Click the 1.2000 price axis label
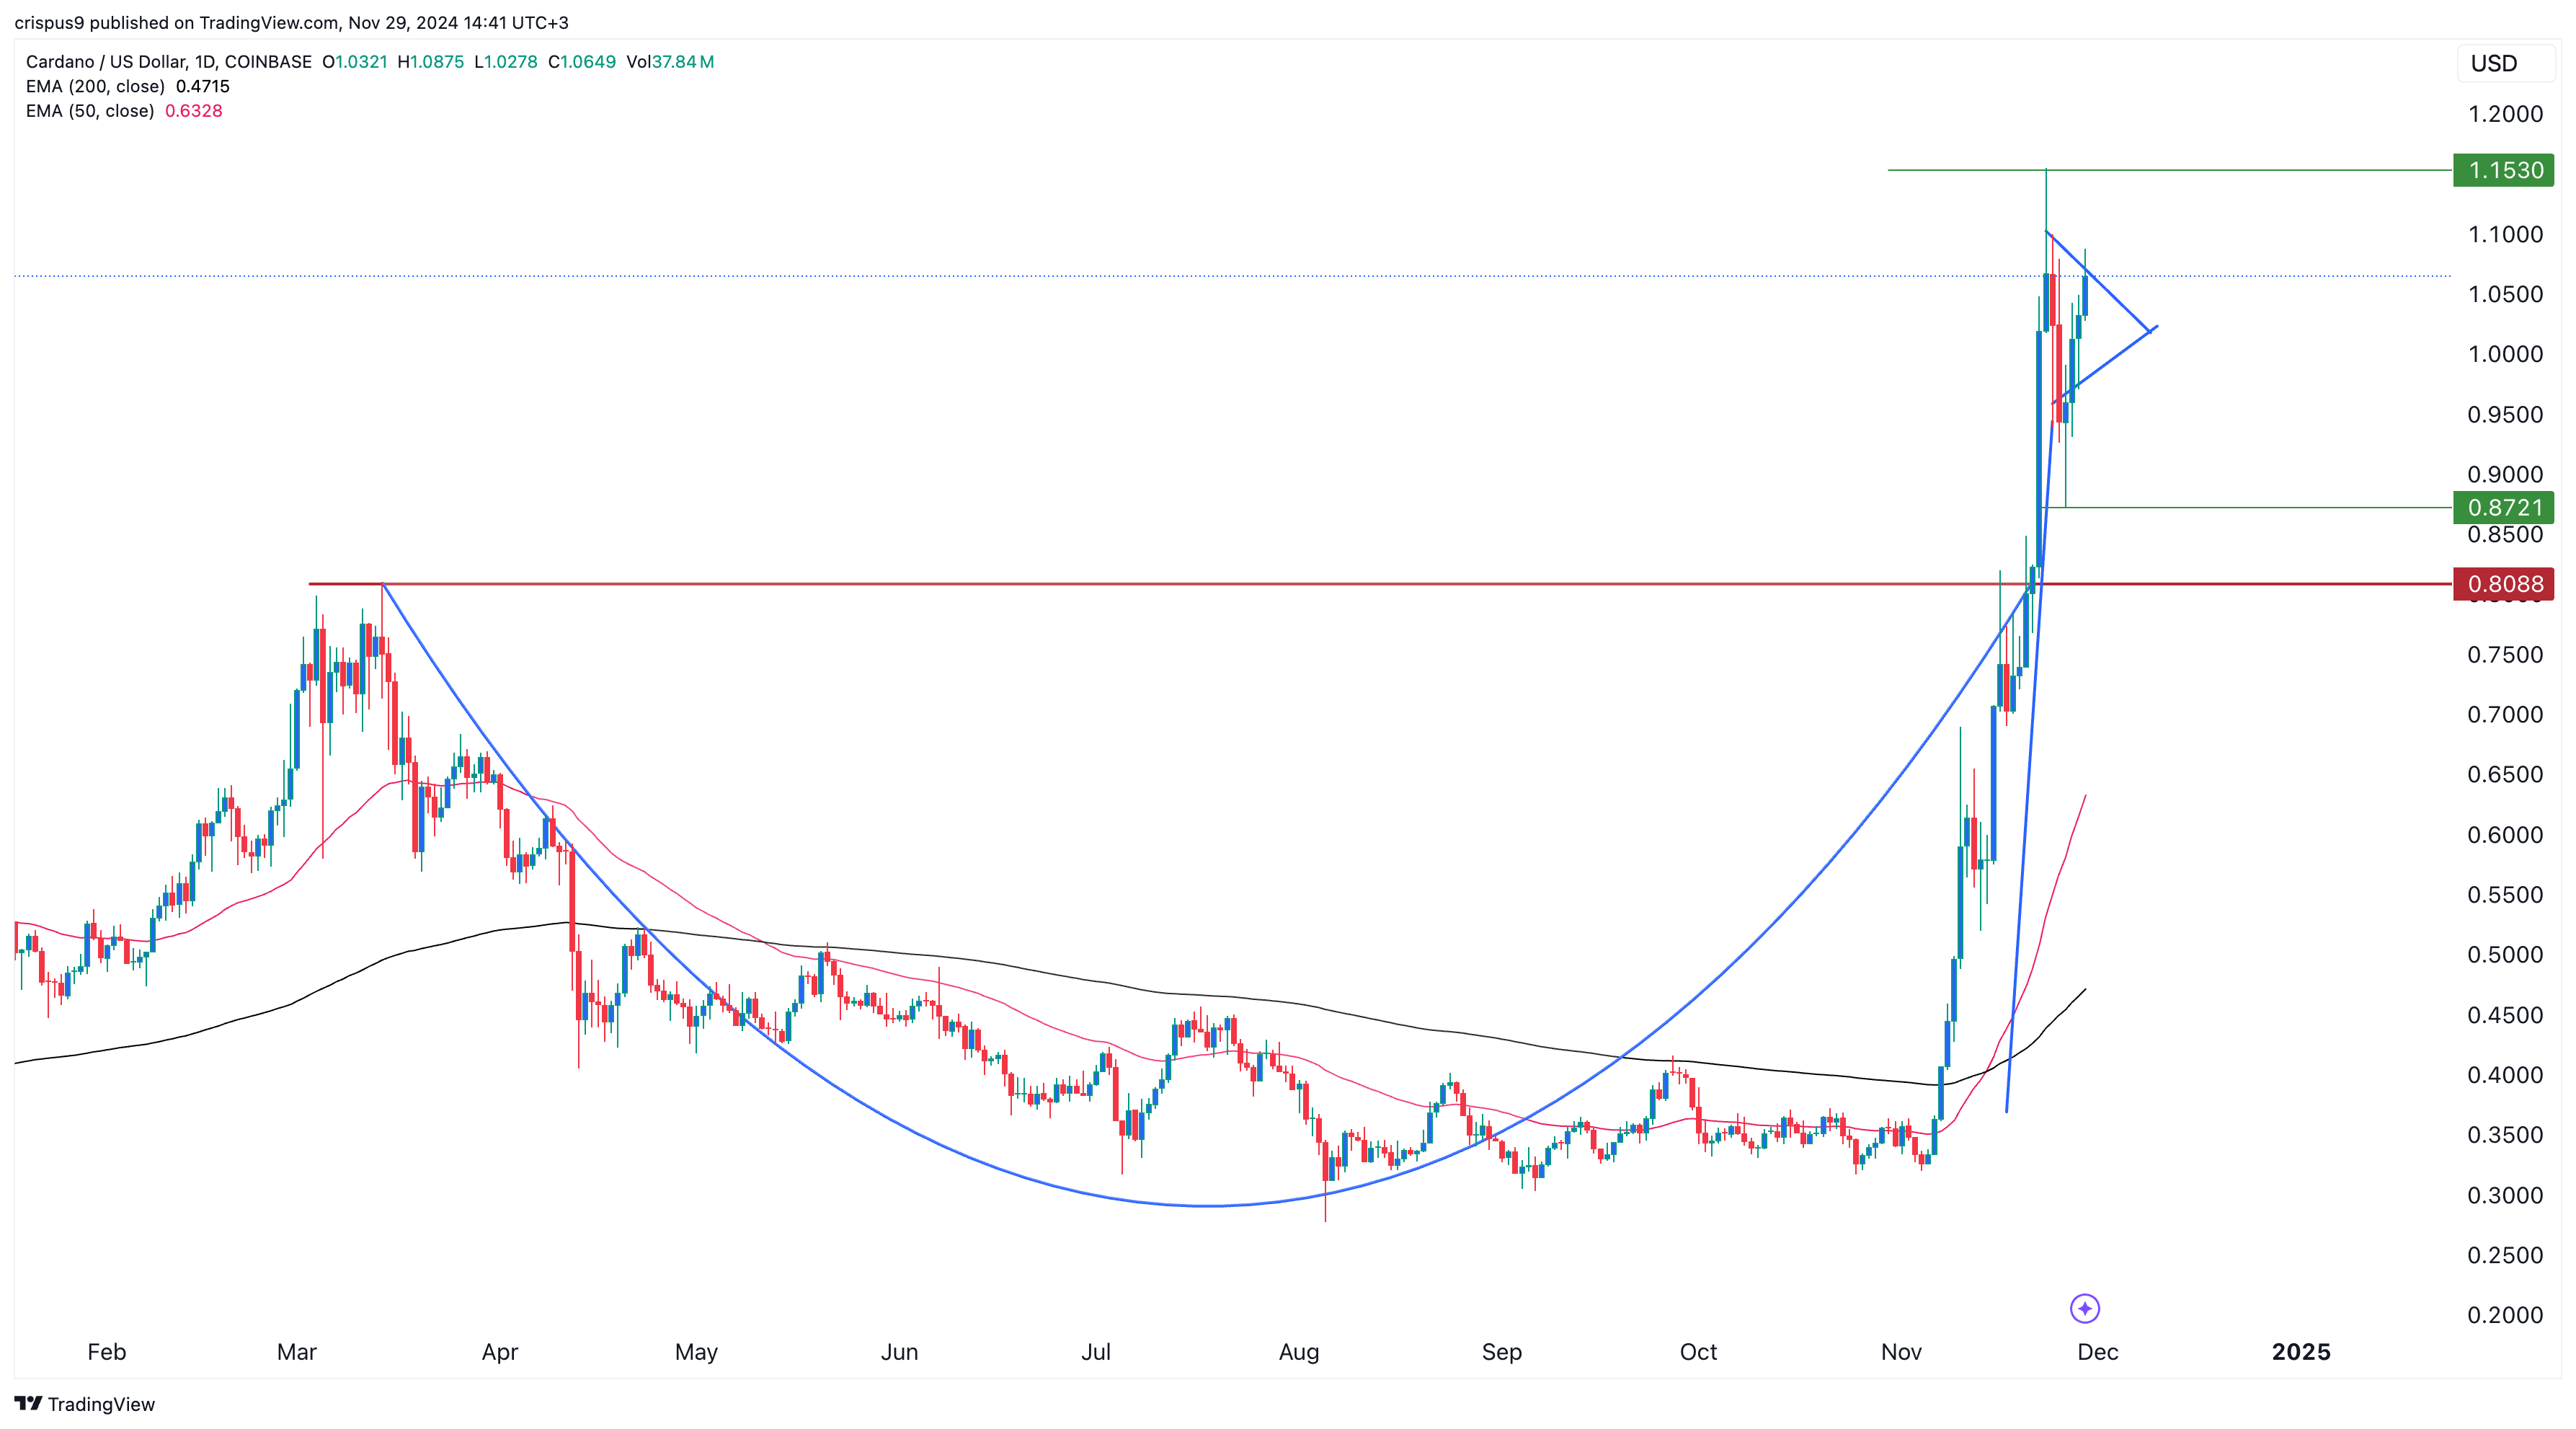Viewport: 2576px width, 1429px height. 2505,114
